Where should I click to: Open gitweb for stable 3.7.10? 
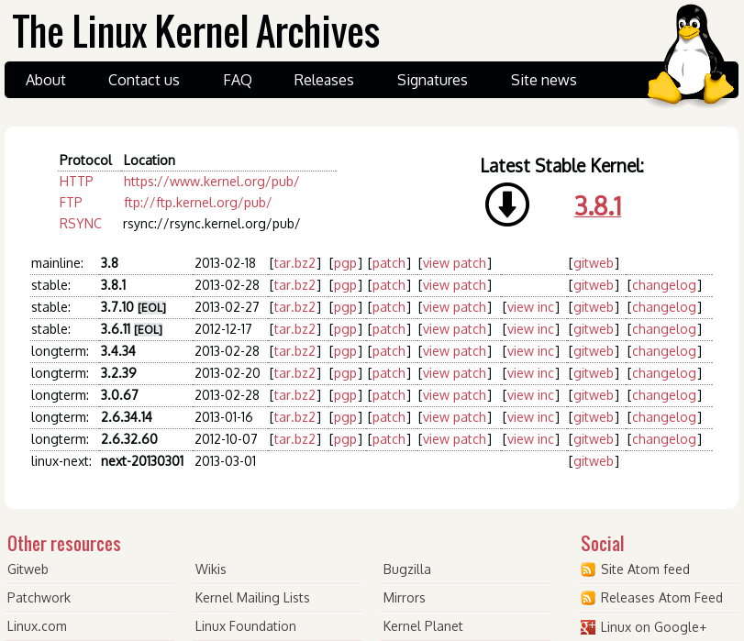coord(594,307)
